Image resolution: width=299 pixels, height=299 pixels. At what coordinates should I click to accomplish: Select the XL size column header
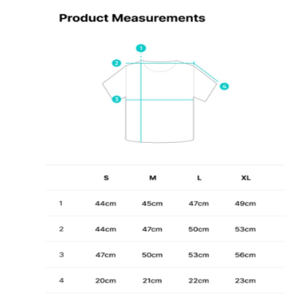(246, 178)
